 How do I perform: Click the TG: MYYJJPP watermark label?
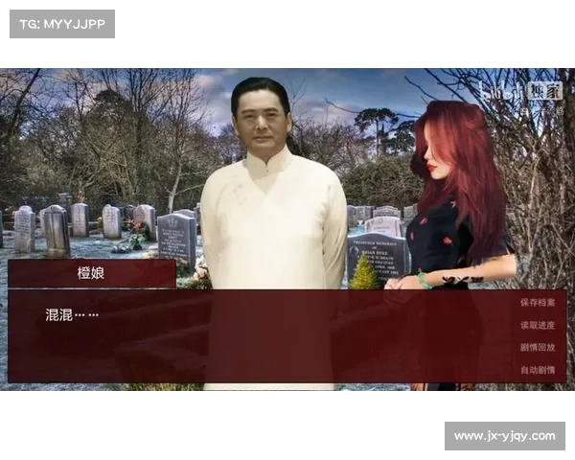click(x=61, y=23)
